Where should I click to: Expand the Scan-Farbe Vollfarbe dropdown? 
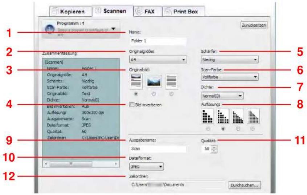pos(230,77)
